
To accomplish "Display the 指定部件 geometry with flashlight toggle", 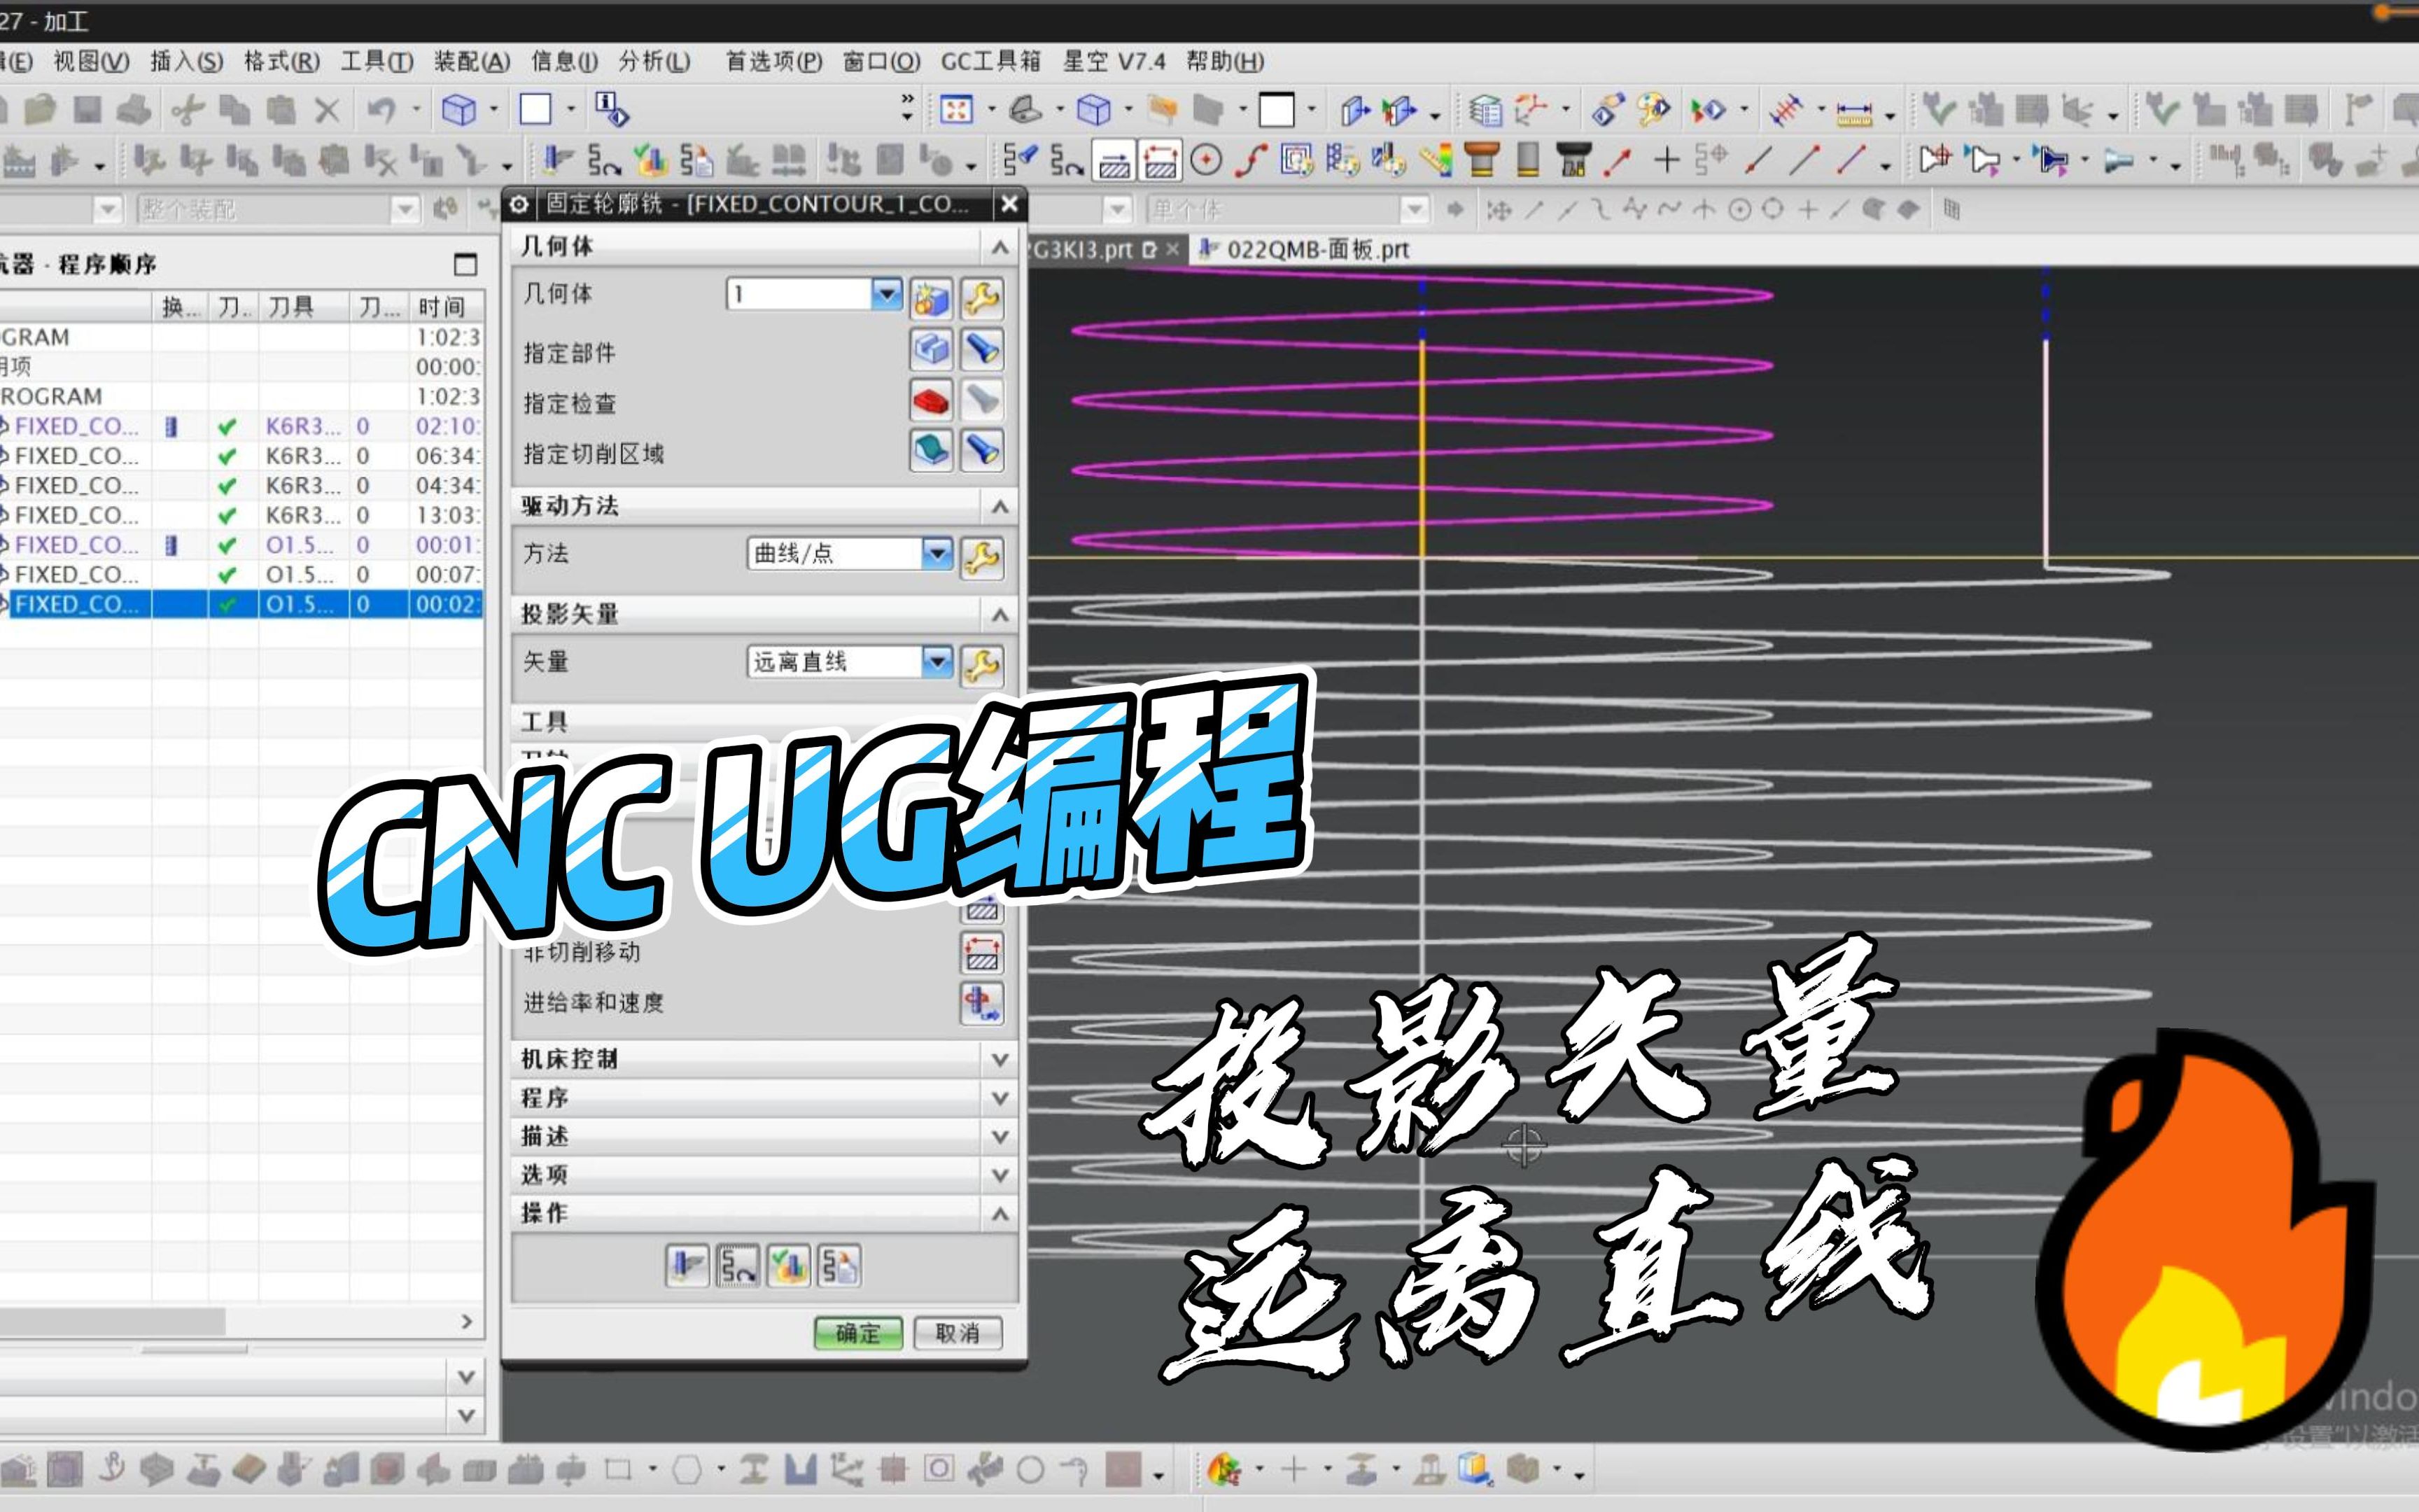I will (983, 348).
